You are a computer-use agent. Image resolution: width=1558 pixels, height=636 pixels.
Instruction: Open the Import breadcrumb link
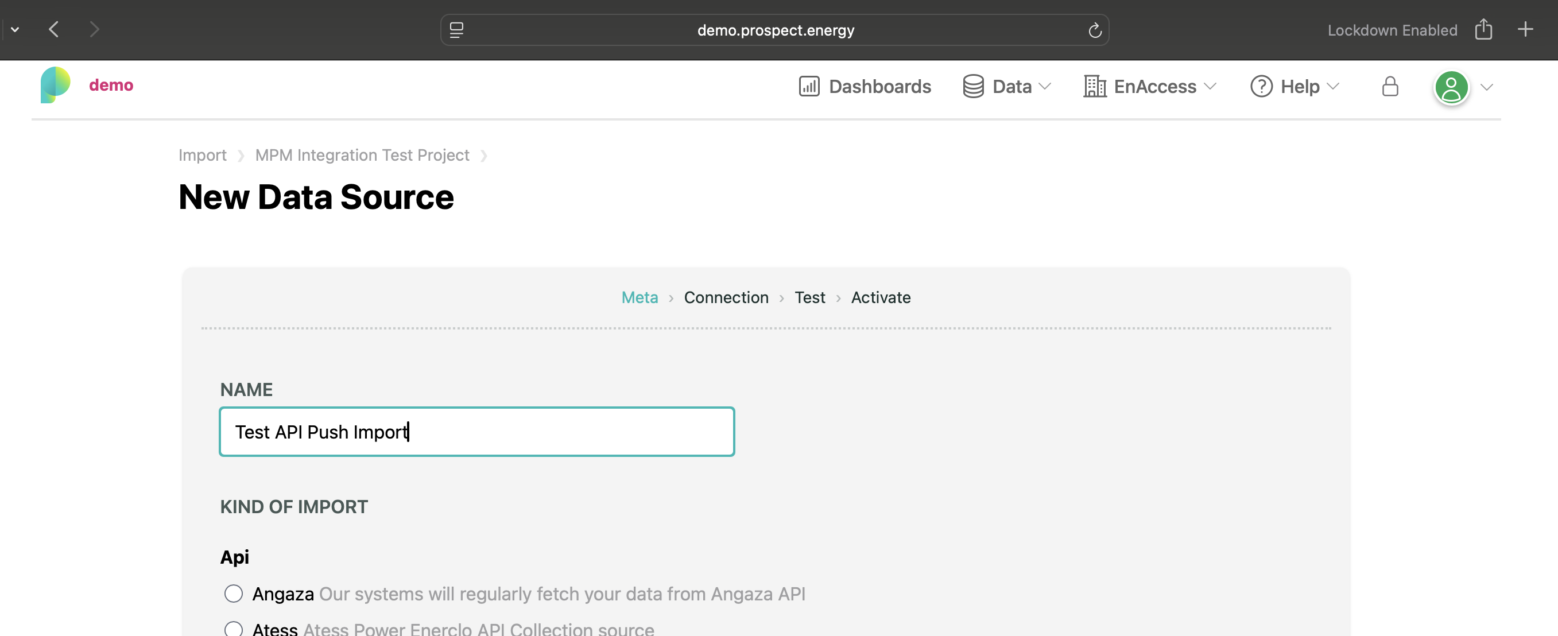[202, 155]
